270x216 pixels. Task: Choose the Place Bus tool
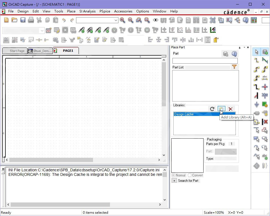[256, 87]
